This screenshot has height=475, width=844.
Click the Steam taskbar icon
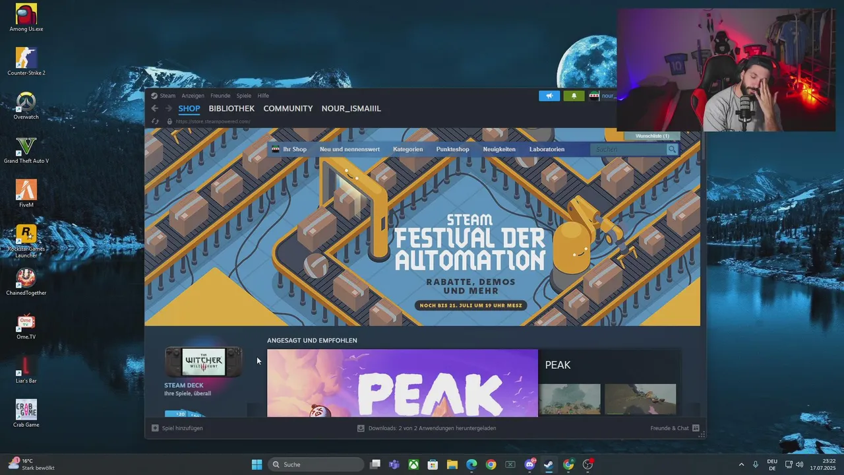549,464
